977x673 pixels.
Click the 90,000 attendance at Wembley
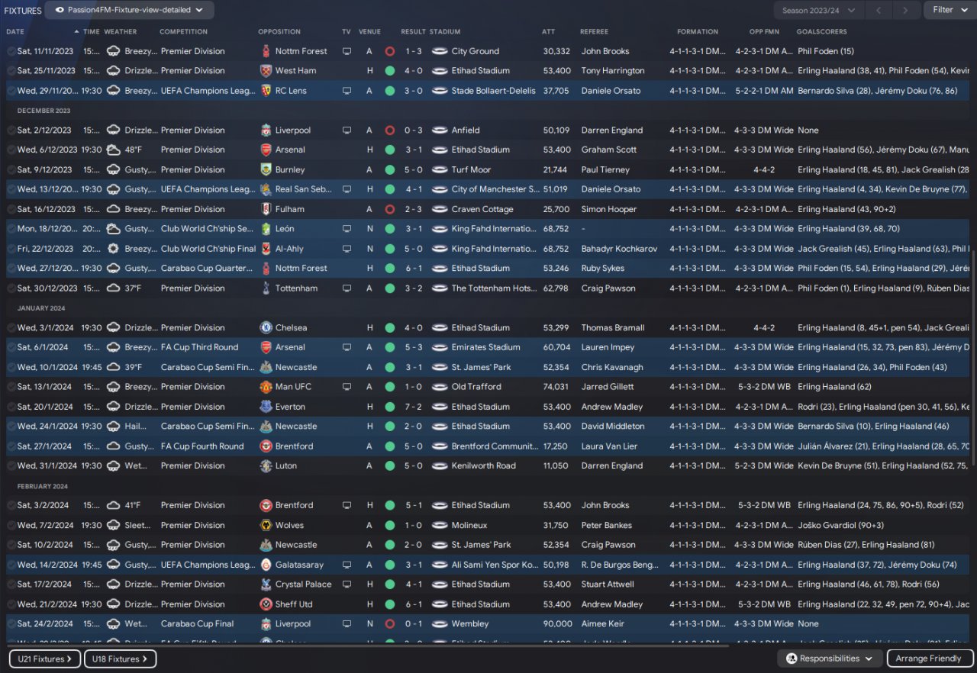[557, 623]
